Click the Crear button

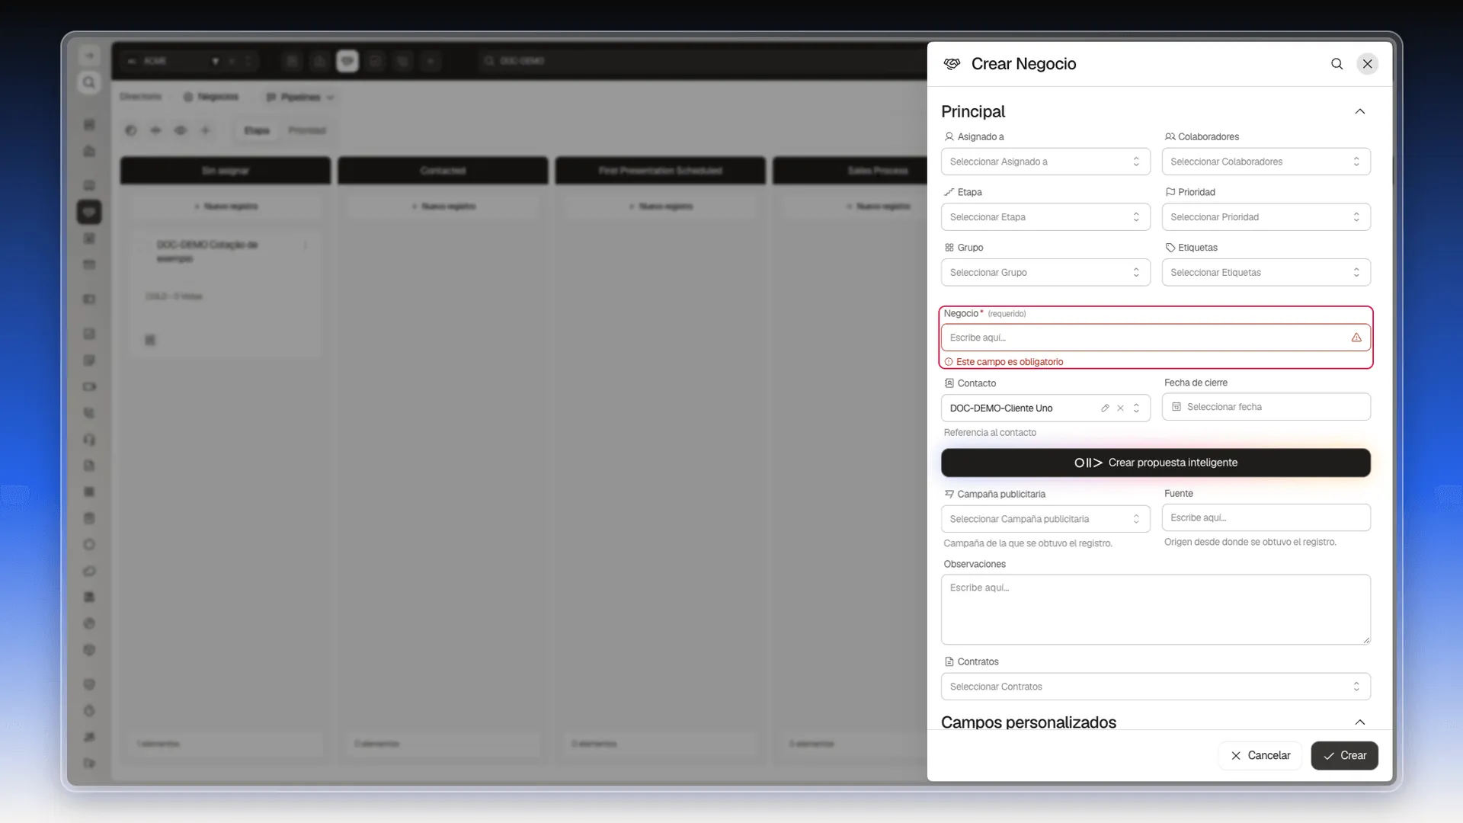[1345, 756]
